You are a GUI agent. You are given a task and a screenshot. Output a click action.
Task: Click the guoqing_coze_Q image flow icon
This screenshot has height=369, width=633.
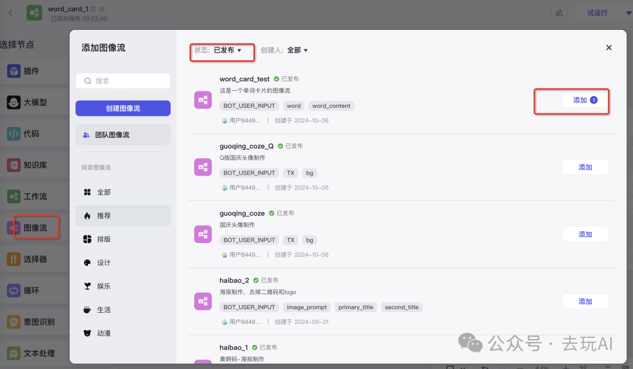(x=203, y=167)
